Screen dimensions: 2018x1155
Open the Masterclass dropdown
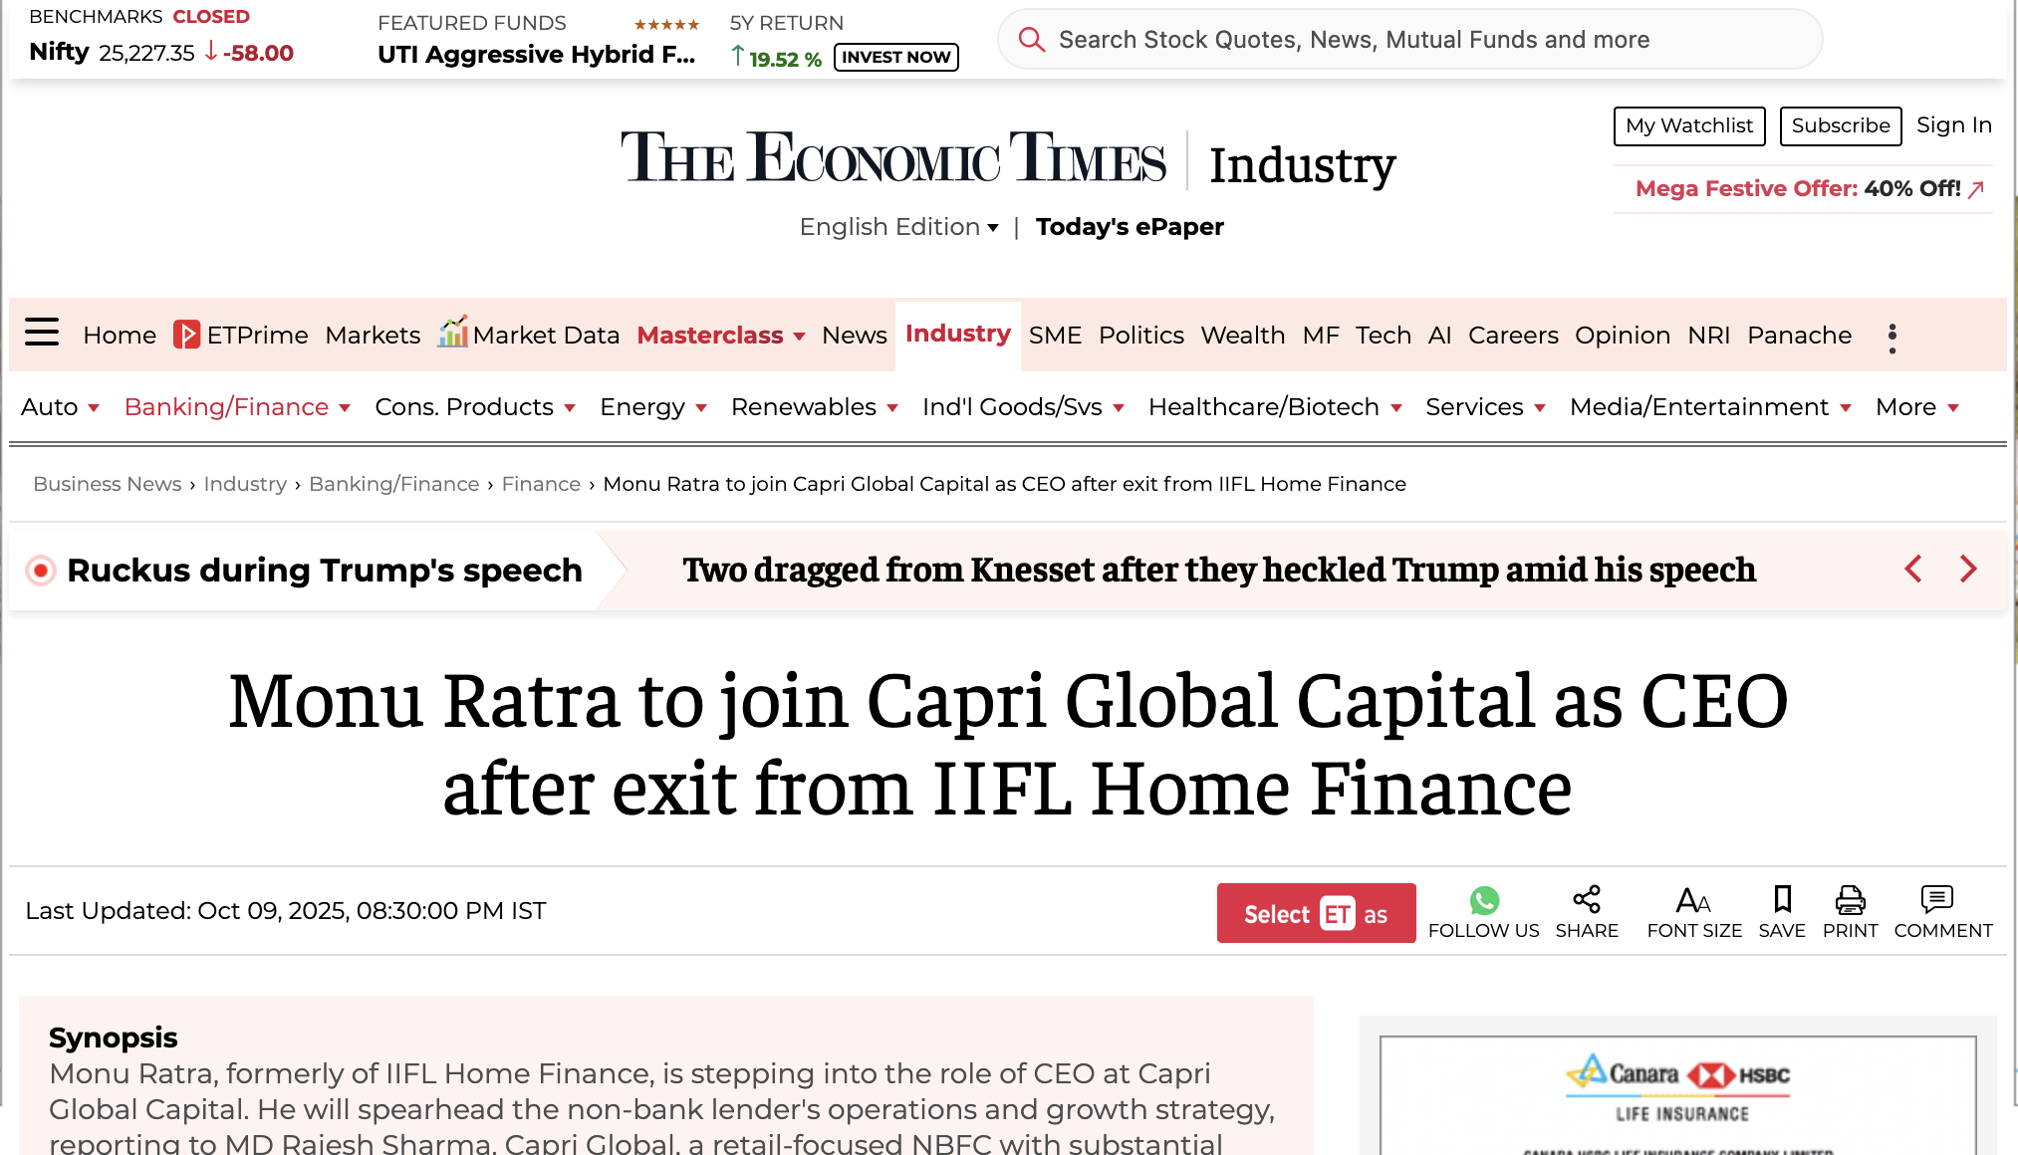point(721,336)
